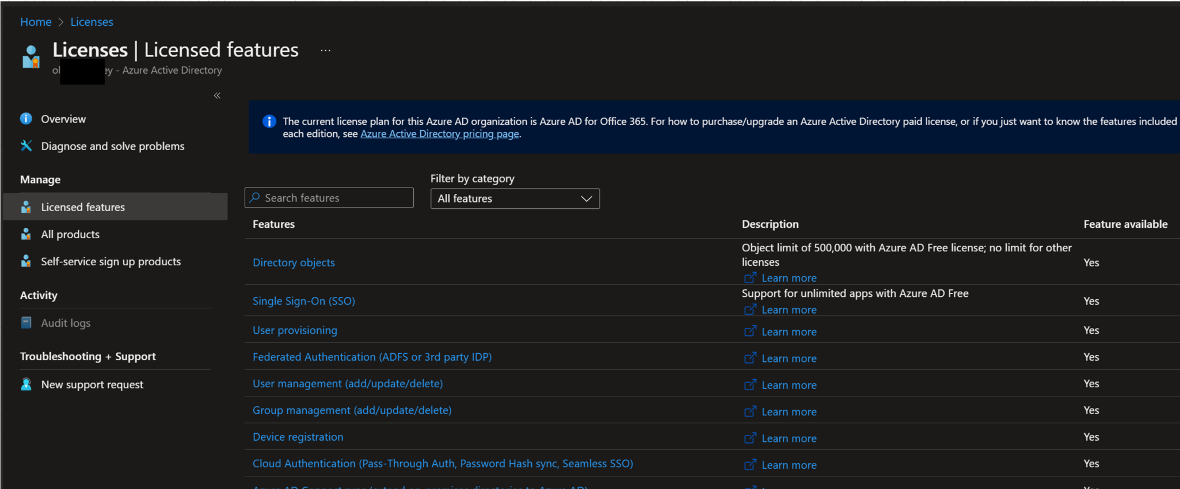1180x489 pixels.
Task: Click the Licensed features sidebar icon
Action: point(26,207)
